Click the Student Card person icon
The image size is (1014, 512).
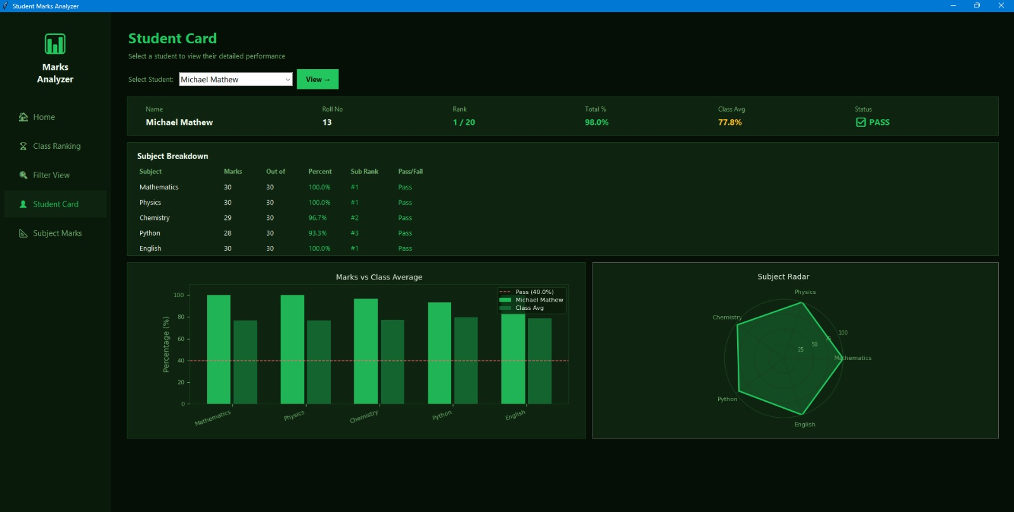pyautogui.click(x=23, y=204)
